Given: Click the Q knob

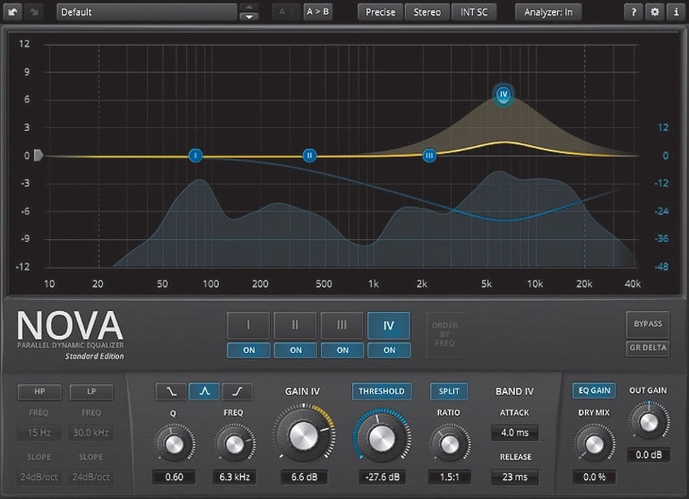Looking at the screenshot, I should tap(174, 444).
